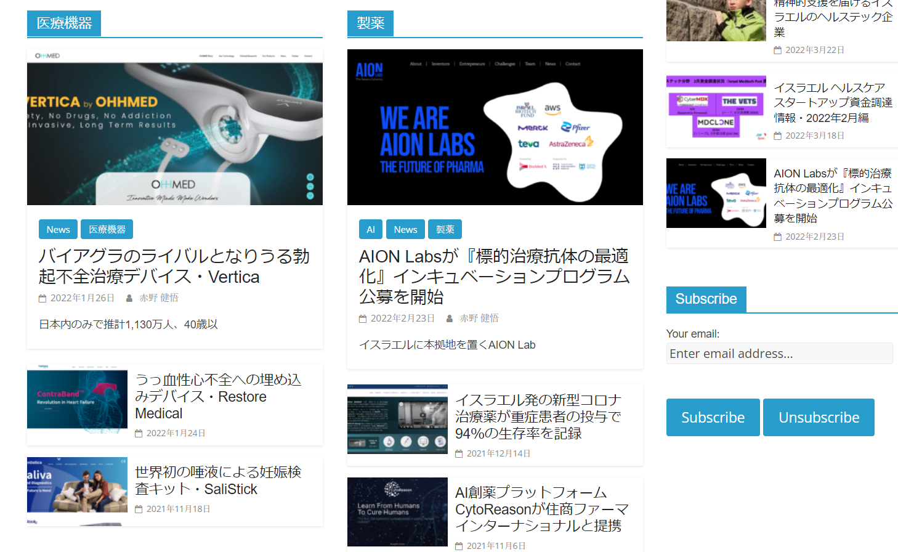Open the うっ血性心不全 Restore Medical article link
898x552 pixels.
219,396
